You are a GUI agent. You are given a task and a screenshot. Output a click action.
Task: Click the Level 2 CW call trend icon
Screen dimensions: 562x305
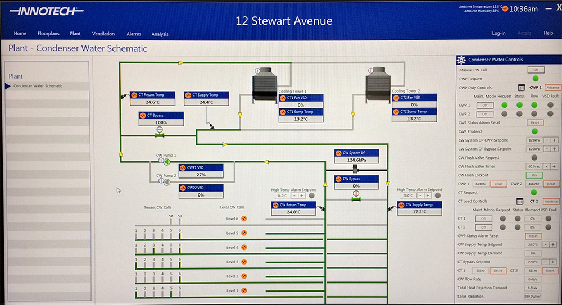[x=244, y=276]
